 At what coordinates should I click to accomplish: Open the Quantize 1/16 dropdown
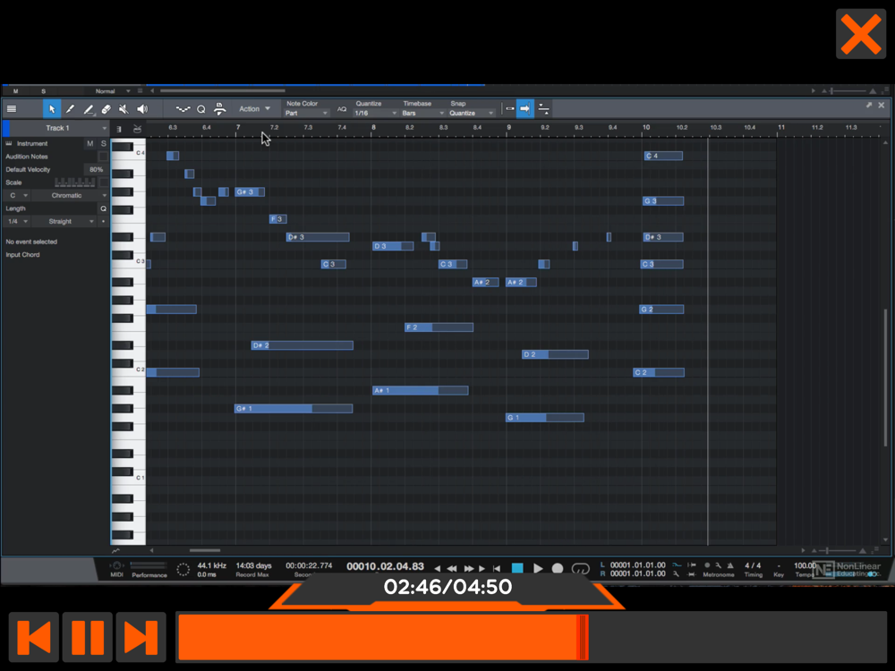(x=375, y=113)
